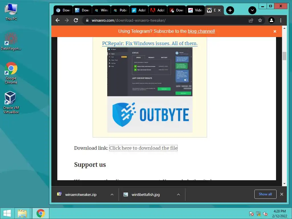Dismiss the Telegram orange banner
The image size is (292, 219).
275,31
